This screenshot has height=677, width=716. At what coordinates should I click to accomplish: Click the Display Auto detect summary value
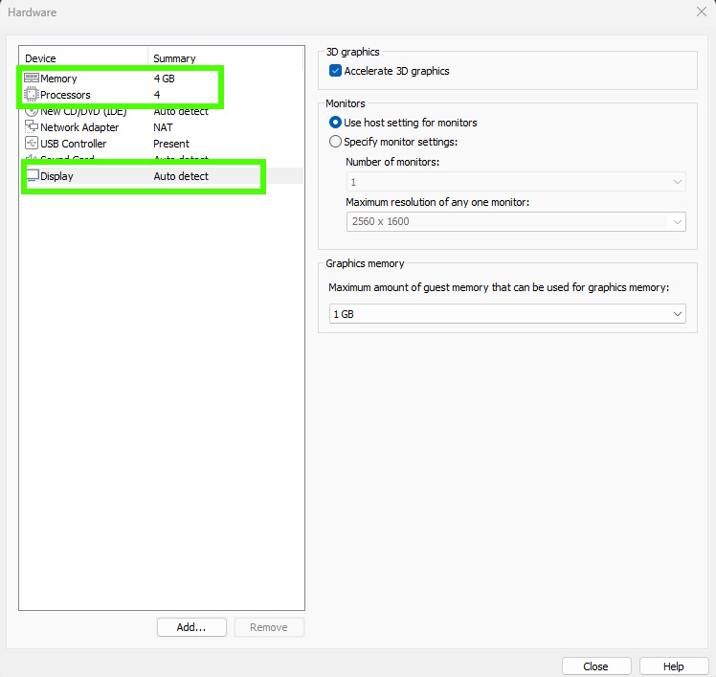point(181,176)
